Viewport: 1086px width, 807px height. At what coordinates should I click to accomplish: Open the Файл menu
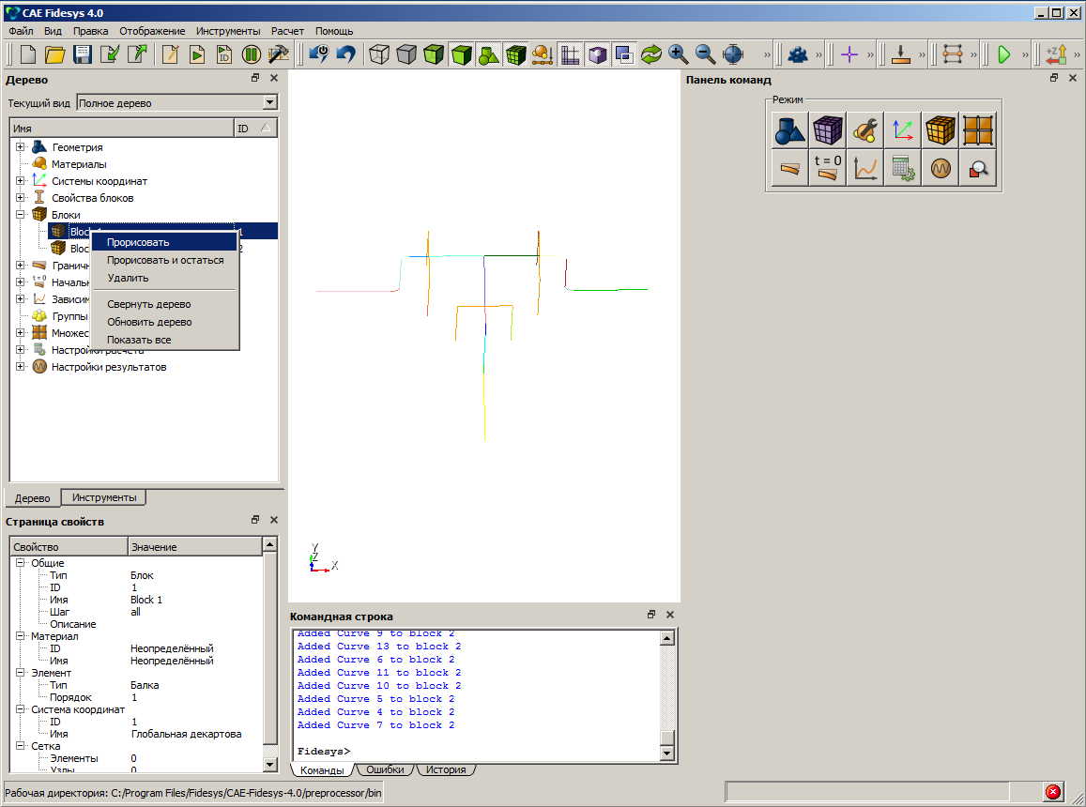(21, 31)
